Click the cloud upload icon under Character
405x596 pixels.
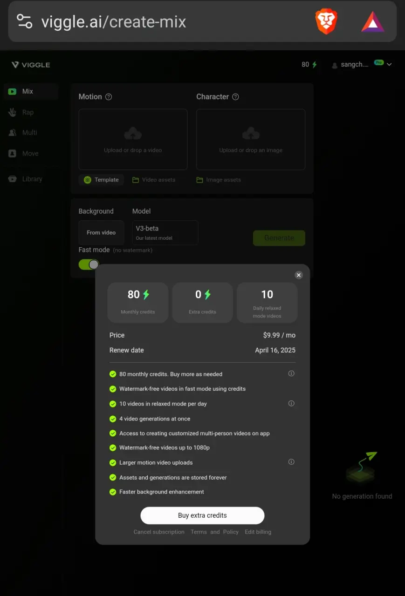coord(251,134)
